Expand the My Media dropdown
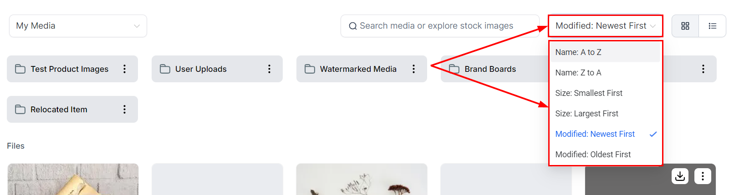 pyautogui.click(x=78, y=26)
